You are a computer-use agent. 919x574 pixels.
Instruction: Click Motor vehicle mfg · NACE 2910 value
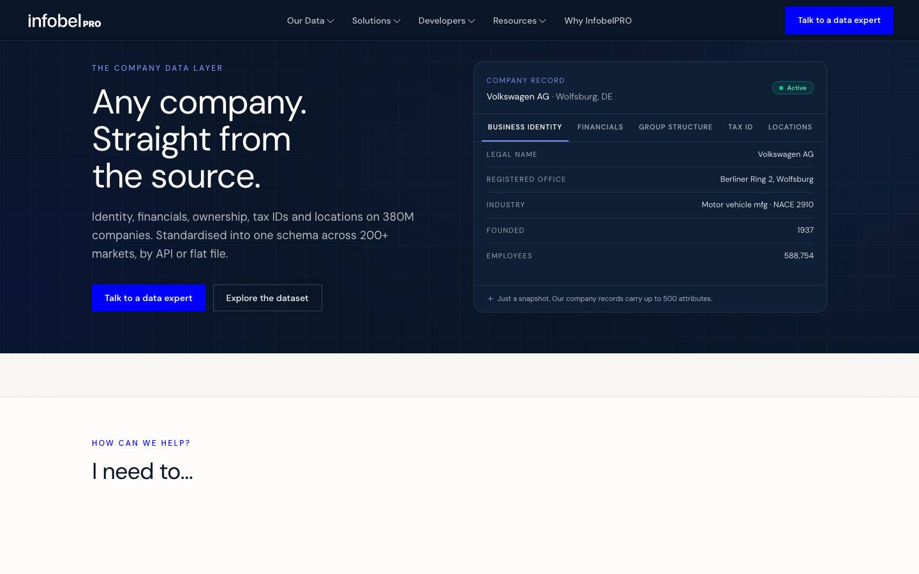click(758, 205)
